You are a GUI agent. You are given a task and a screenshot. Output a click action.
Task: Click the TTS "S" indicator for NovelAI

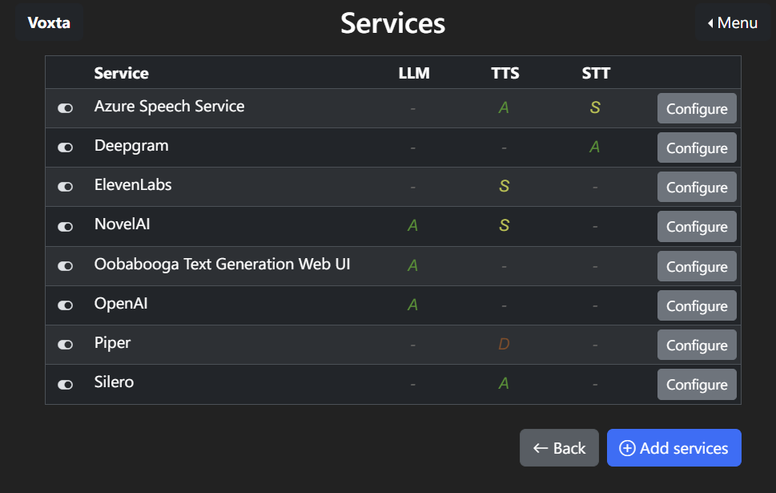click(x=504, y=226)
